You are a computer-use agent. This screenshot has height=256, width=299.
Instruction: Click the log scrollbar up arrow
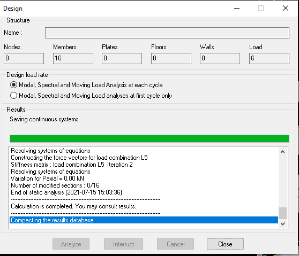coord(282,152)
